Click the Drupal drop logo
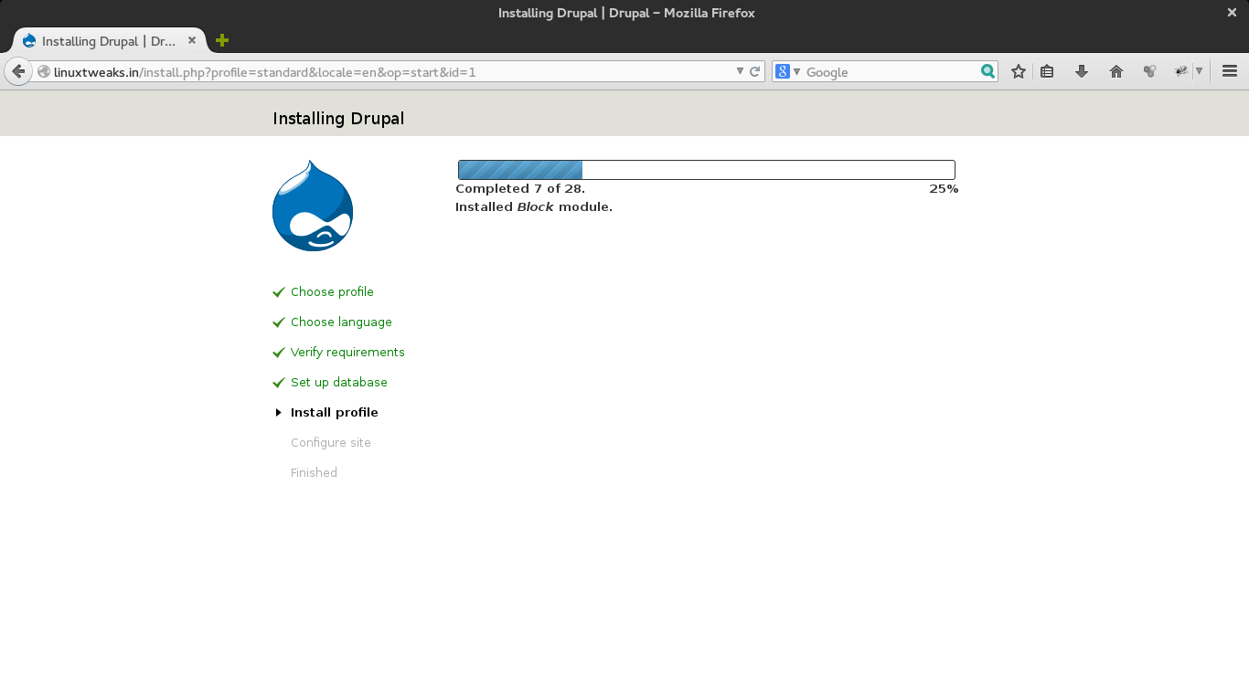This screenshot has width=1249, height=676. (x=313, y=206)
